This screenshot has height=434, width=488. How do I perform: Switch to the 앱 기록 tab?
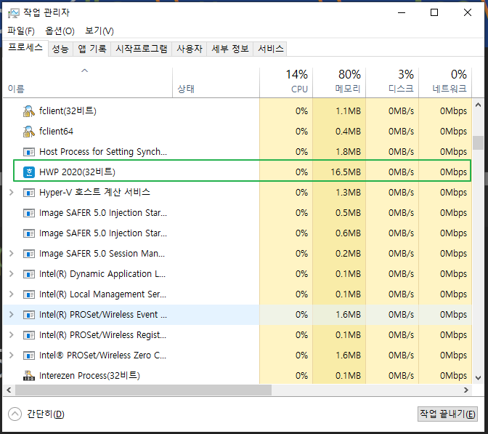[x=92, y=49]
